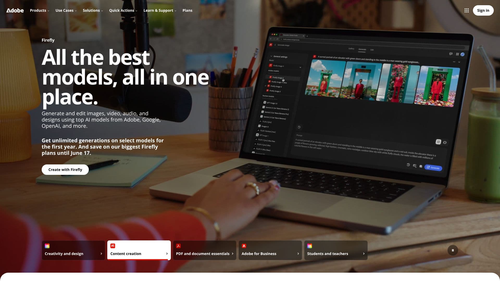Select the Students and teachers tab
Image resolution: width=500 pixels, height=281 pixels.
336,250
